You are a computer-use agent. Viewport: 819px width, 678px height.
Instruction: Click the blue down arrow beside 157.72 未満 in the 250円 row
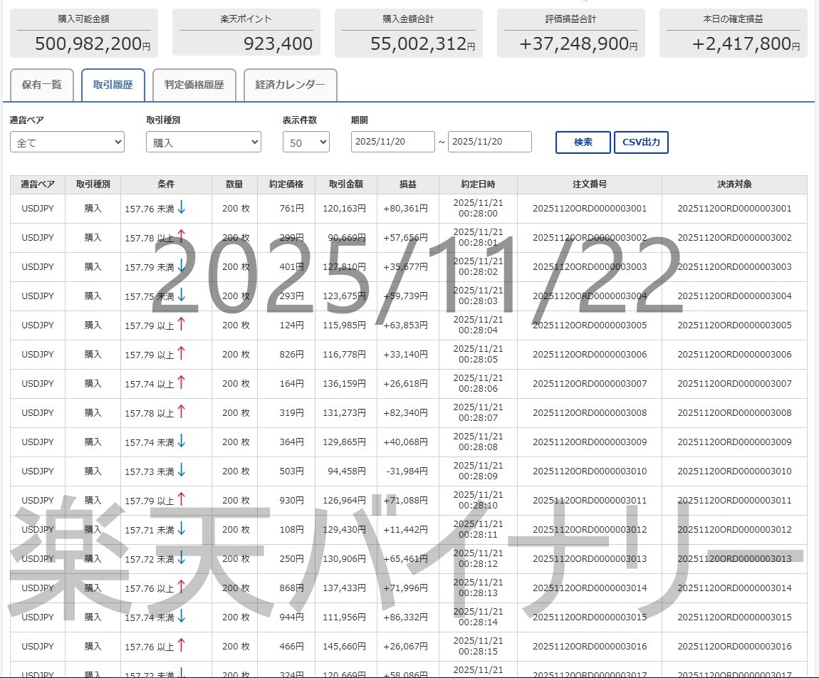[x=181, y=558]
